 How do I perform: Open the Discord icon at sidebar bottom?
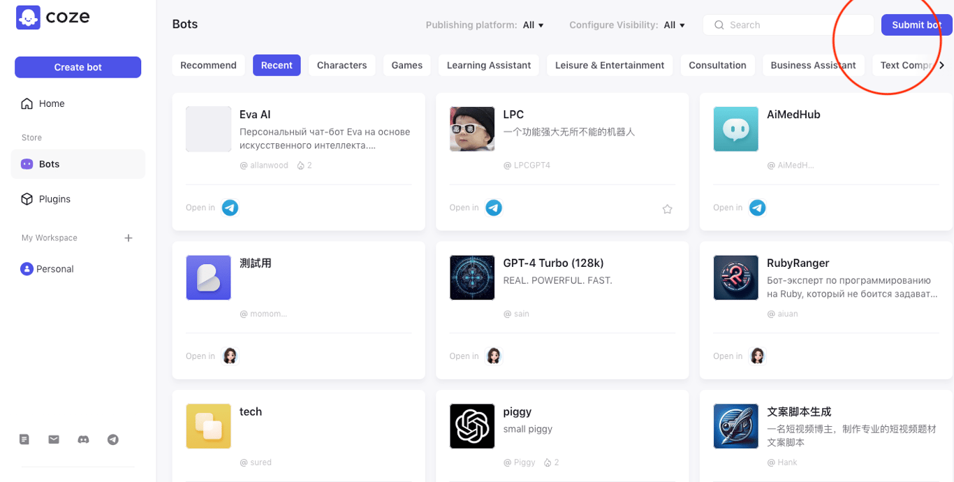click(x=83, y=439)
